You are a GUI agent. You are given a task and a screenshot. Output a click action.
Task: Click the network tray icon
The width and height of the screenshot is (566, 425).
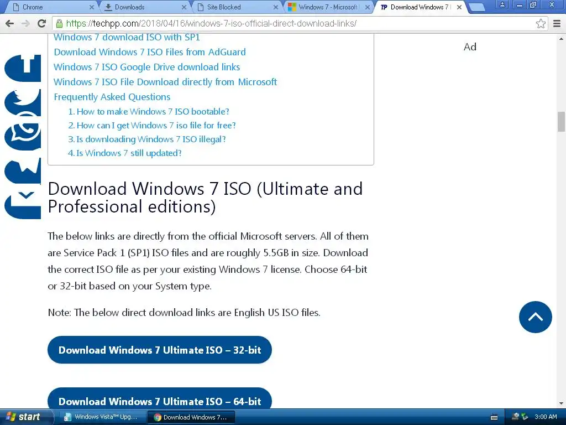[516, 417]
